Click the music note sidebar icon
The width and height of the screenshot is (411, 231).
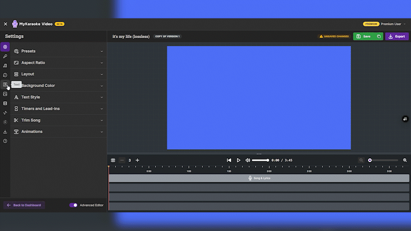(x=5, y=65)
